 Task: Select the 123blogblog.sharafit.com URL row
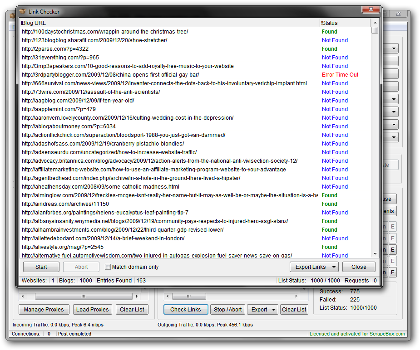[195, 40]
